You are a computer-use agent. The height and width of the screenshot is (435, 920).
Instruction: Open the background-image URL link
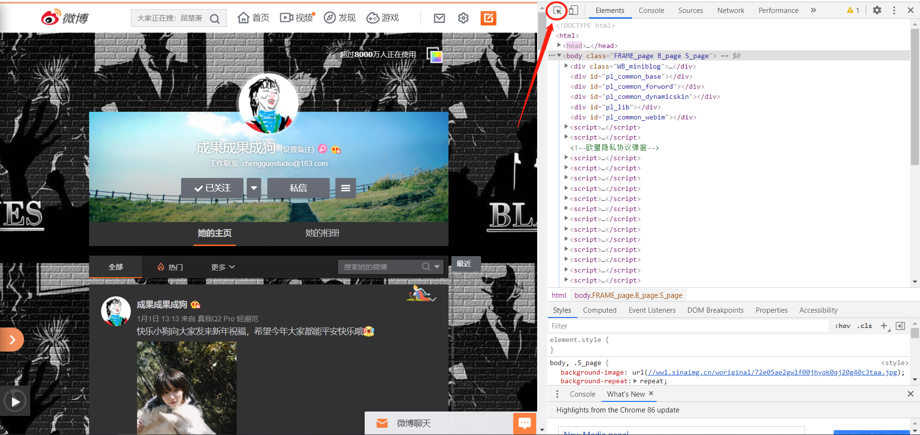[772, 372]
